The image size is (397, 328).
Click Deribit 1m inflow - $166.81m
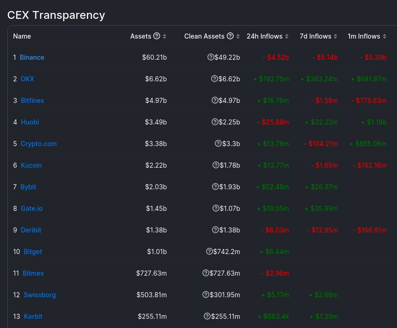tap(369, 230)
